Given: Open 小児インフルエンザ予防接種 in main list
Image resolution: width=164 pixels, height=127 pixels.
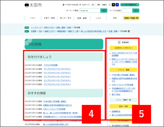Looking at the screenshot, I should click(x=54, y=109).
